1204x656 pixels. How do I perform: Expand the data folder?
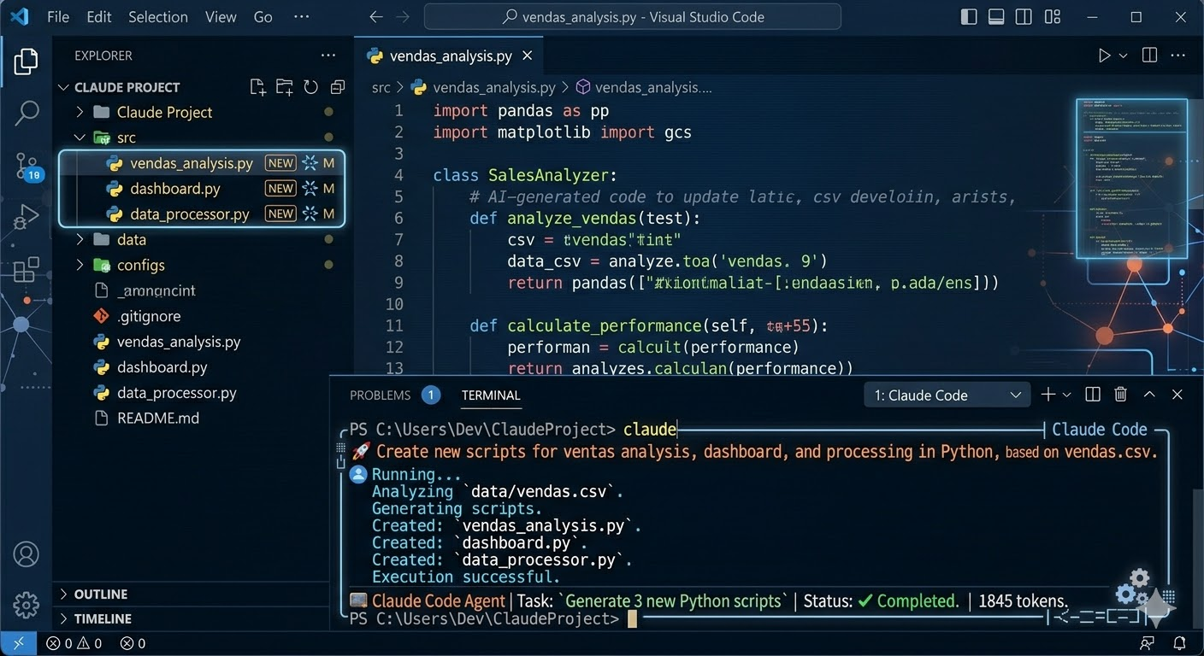(x=131, y=240)
